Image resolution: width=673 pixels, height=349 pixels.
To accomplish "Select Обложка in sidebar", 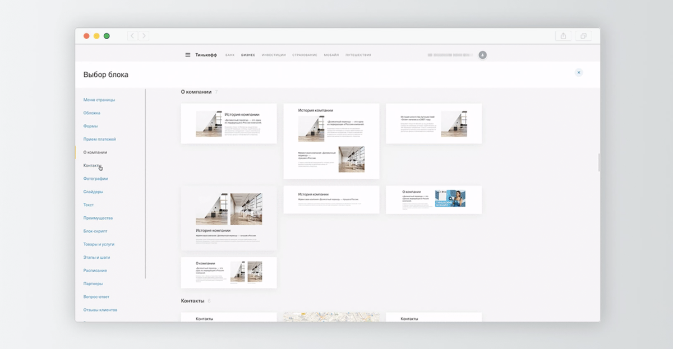I will click(x=92, y=113).
